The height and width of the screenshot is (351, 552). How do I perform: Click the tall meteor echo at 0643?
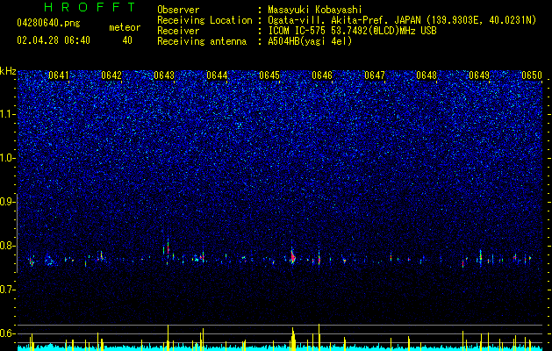(168, 247)
